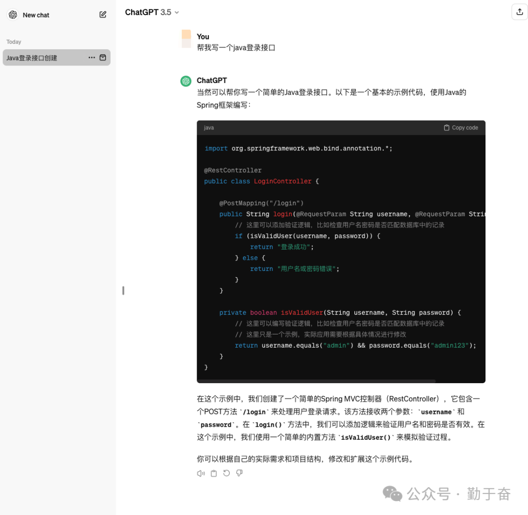
Task: Click the 'You' sender name
Action: point(203,37)
